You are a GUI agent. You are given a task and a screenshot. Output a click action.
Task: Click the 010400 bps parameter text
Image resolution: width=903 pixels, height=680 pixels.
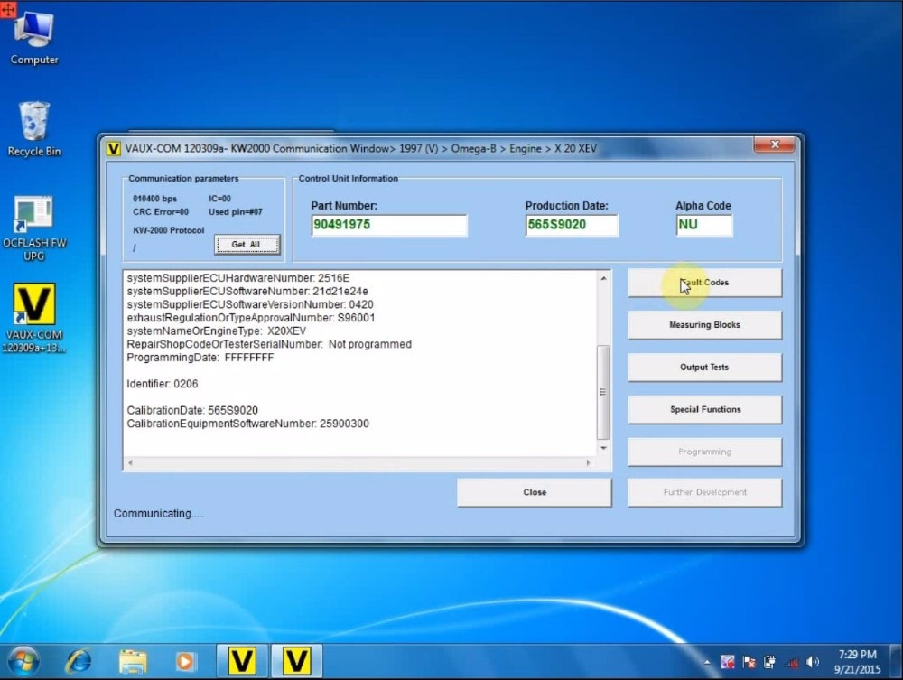coord(155,199)
